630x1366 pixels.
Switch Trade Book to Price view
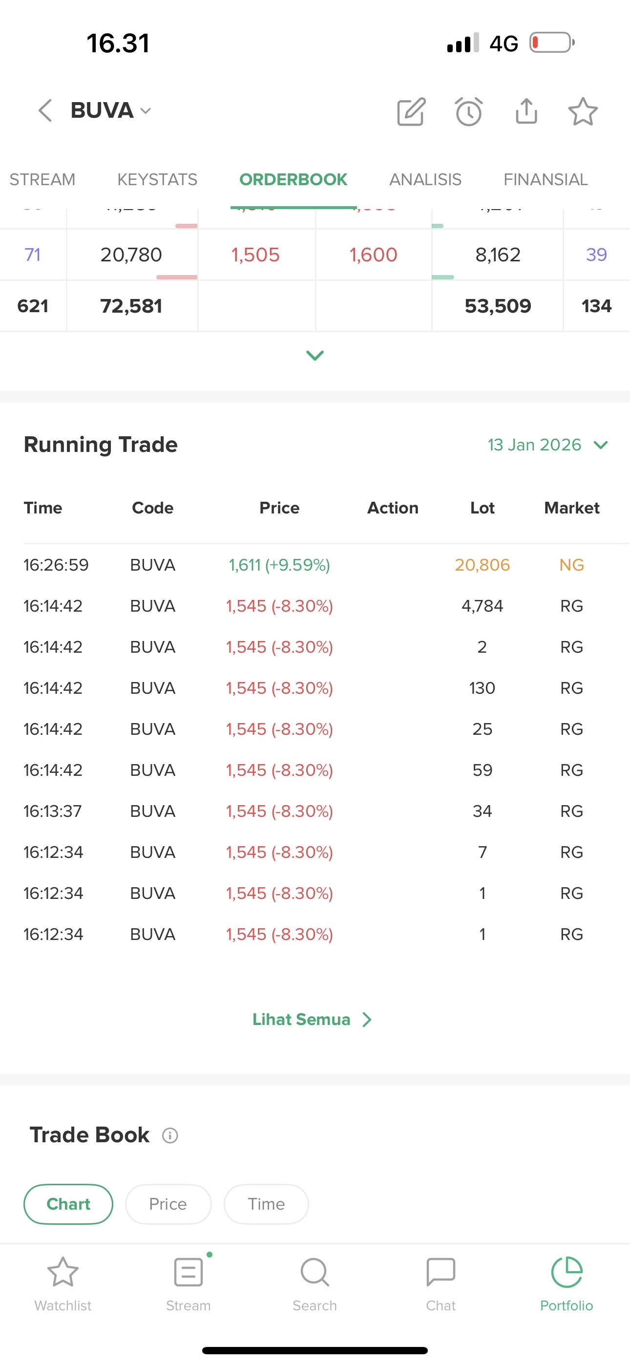pyautogui.click(x=168, y=1204)
